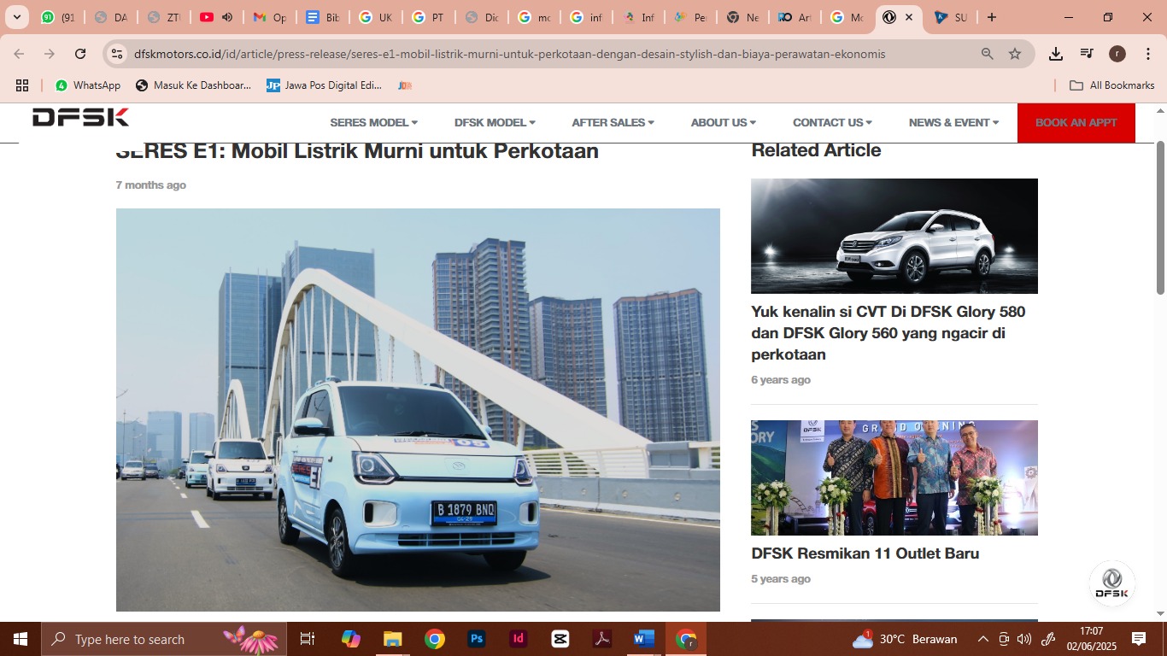The height and width of the screenshot is (656, 1167).
Task: Click the page vertical scrollbar
Action: pyautogui.click(x=1160, y=219)
